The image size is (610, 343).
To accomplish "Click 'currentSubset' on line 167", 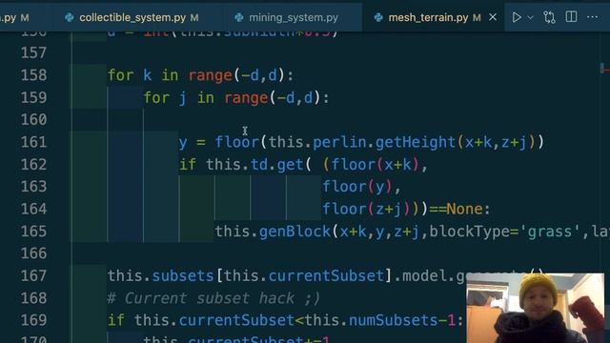I will pos(326,276).
